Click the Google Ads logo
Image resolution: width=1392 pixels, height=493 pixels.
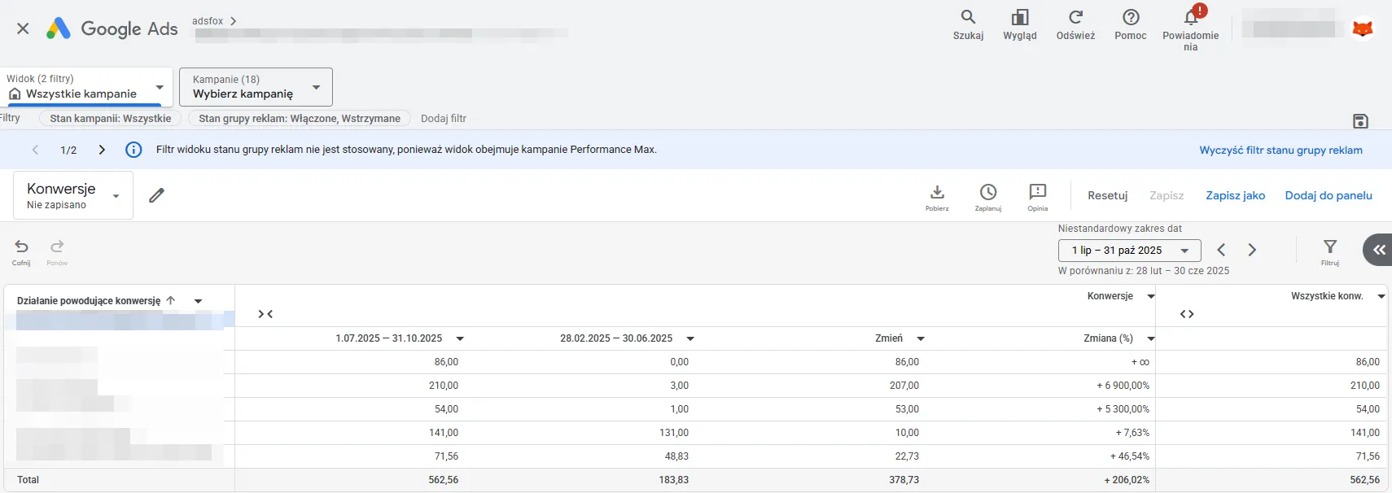click(x=112, y=28)
